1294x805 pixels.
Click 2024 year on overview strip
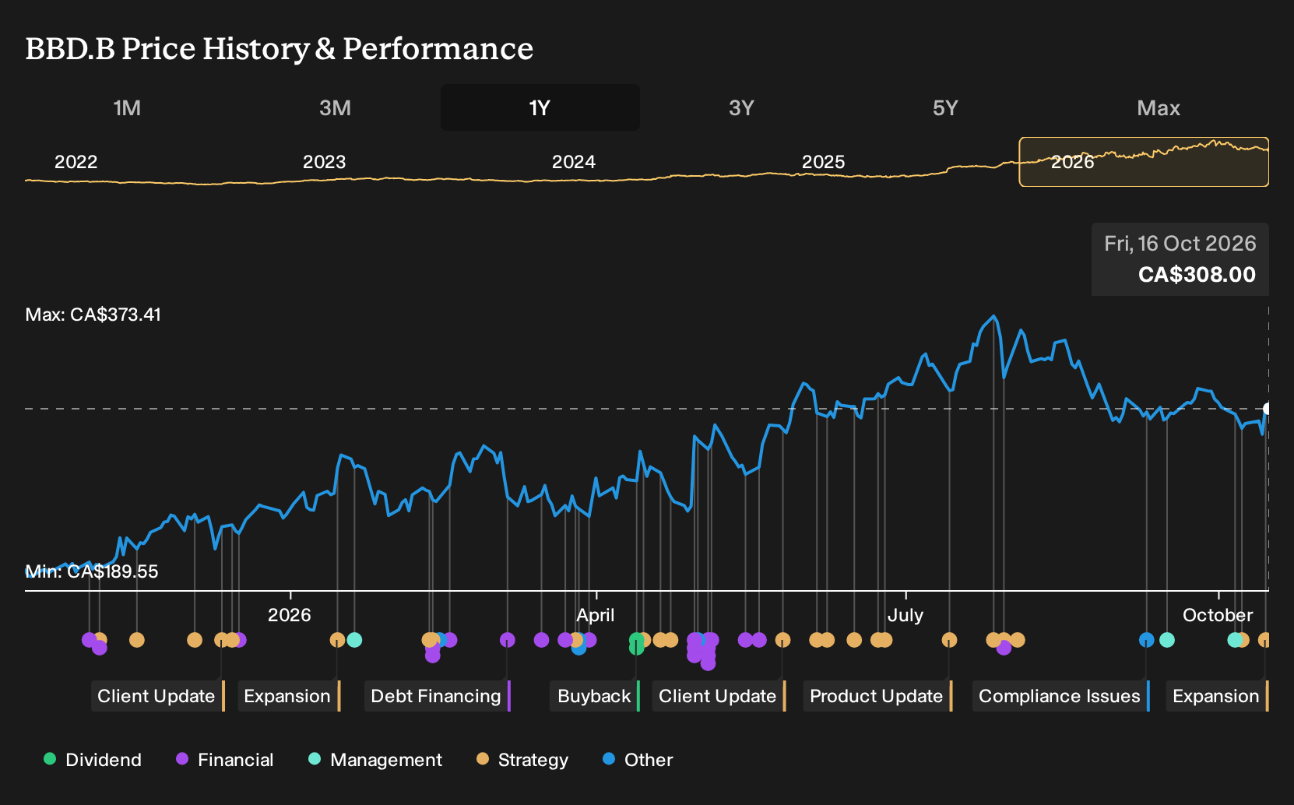(x=573, y=162)
